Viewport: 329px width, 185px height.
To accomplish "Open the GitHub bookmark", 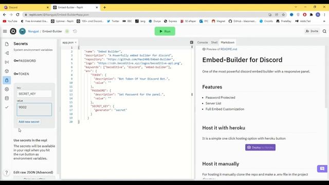I will tap(242, 21).
